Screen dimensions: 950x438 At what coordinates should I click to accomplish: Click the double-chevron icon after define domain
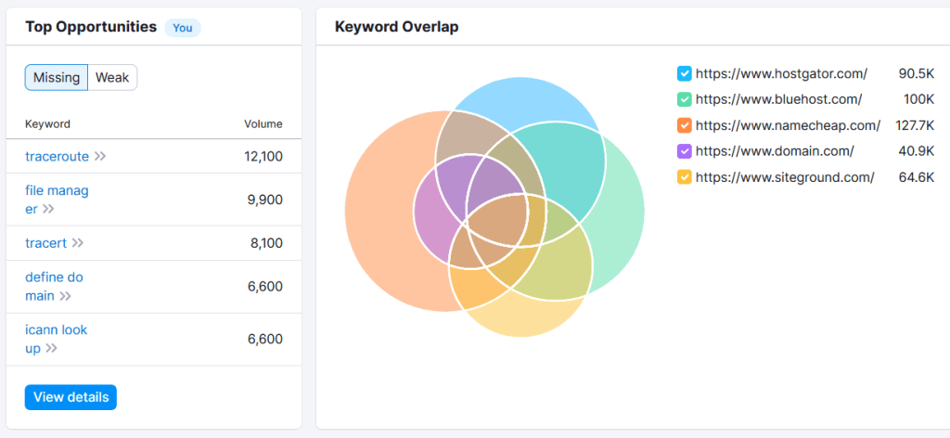[65, 297]
